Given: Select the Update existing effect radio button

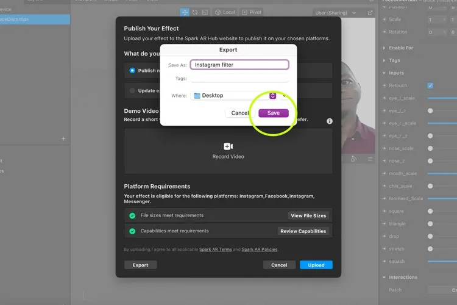Looking at the screenshot, I should 132,90.
